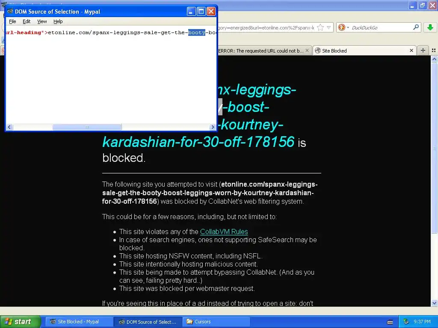Click the search magnifier icon
The image size is (438, 328).
pos(416,27)
